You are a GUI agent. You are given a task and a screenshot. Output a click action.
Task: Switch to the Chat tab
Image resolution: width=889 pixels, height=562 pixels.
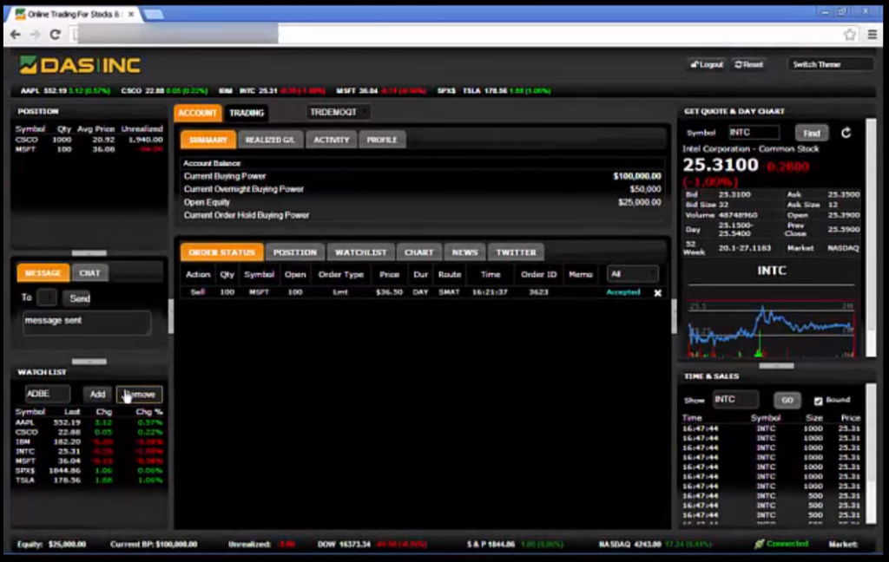89,273
